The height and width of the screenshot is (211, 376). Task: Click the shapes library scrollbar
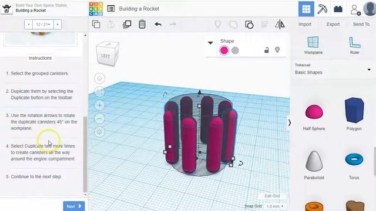pos(375,162)
